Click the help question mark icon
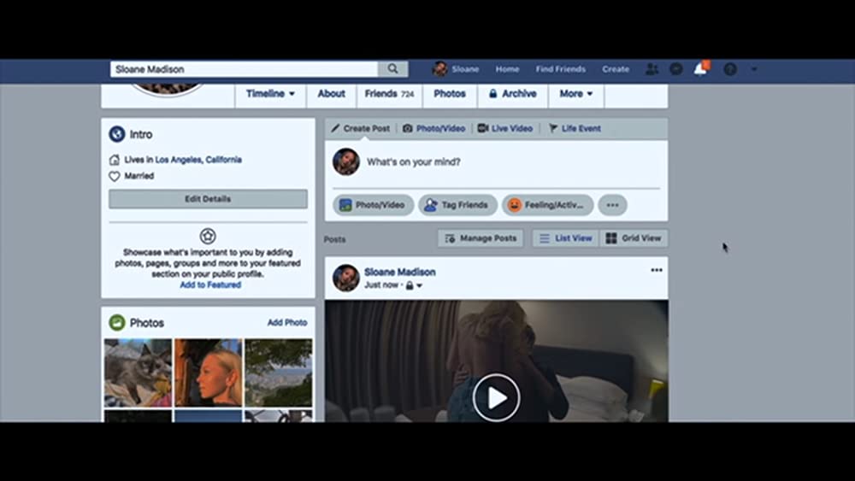The width and height of the screenshot is (855, 481). pyautogui.click(x=729, y=69)
